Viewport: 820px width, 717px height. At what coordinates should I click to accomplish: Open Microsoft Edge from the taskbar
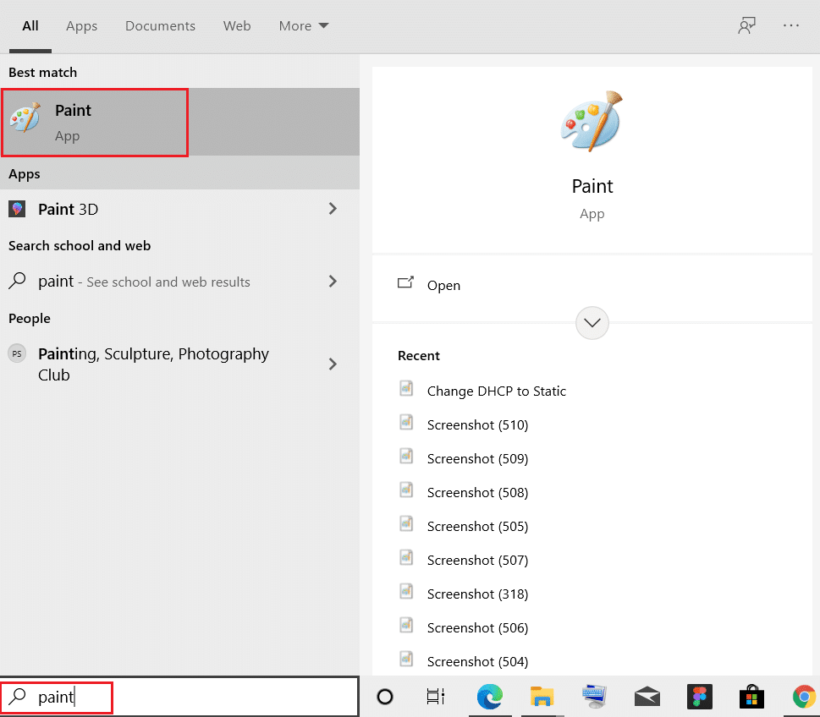(491, 697)
